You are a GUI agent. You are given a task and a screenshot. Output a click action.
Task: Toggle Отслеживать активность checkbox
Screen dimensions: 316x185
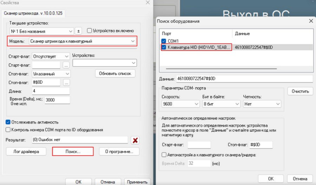(8, 122)
